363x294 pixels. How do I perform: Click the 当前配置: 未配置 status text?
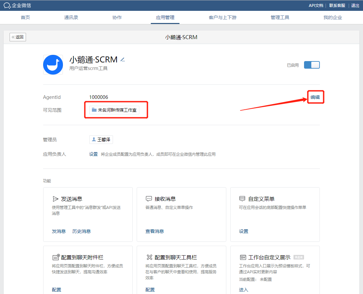255,280
